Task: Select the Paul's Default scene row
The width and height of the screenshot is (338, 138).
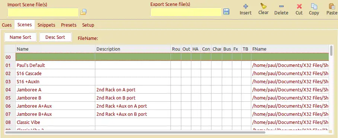Action: (167, 65)
